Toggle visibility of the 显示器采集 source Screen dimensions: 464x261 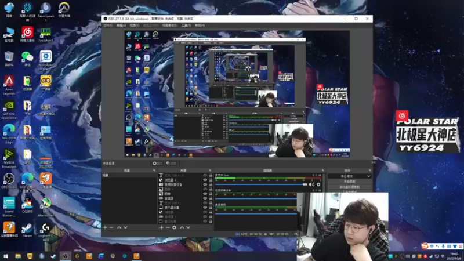[x=205, y=208]
